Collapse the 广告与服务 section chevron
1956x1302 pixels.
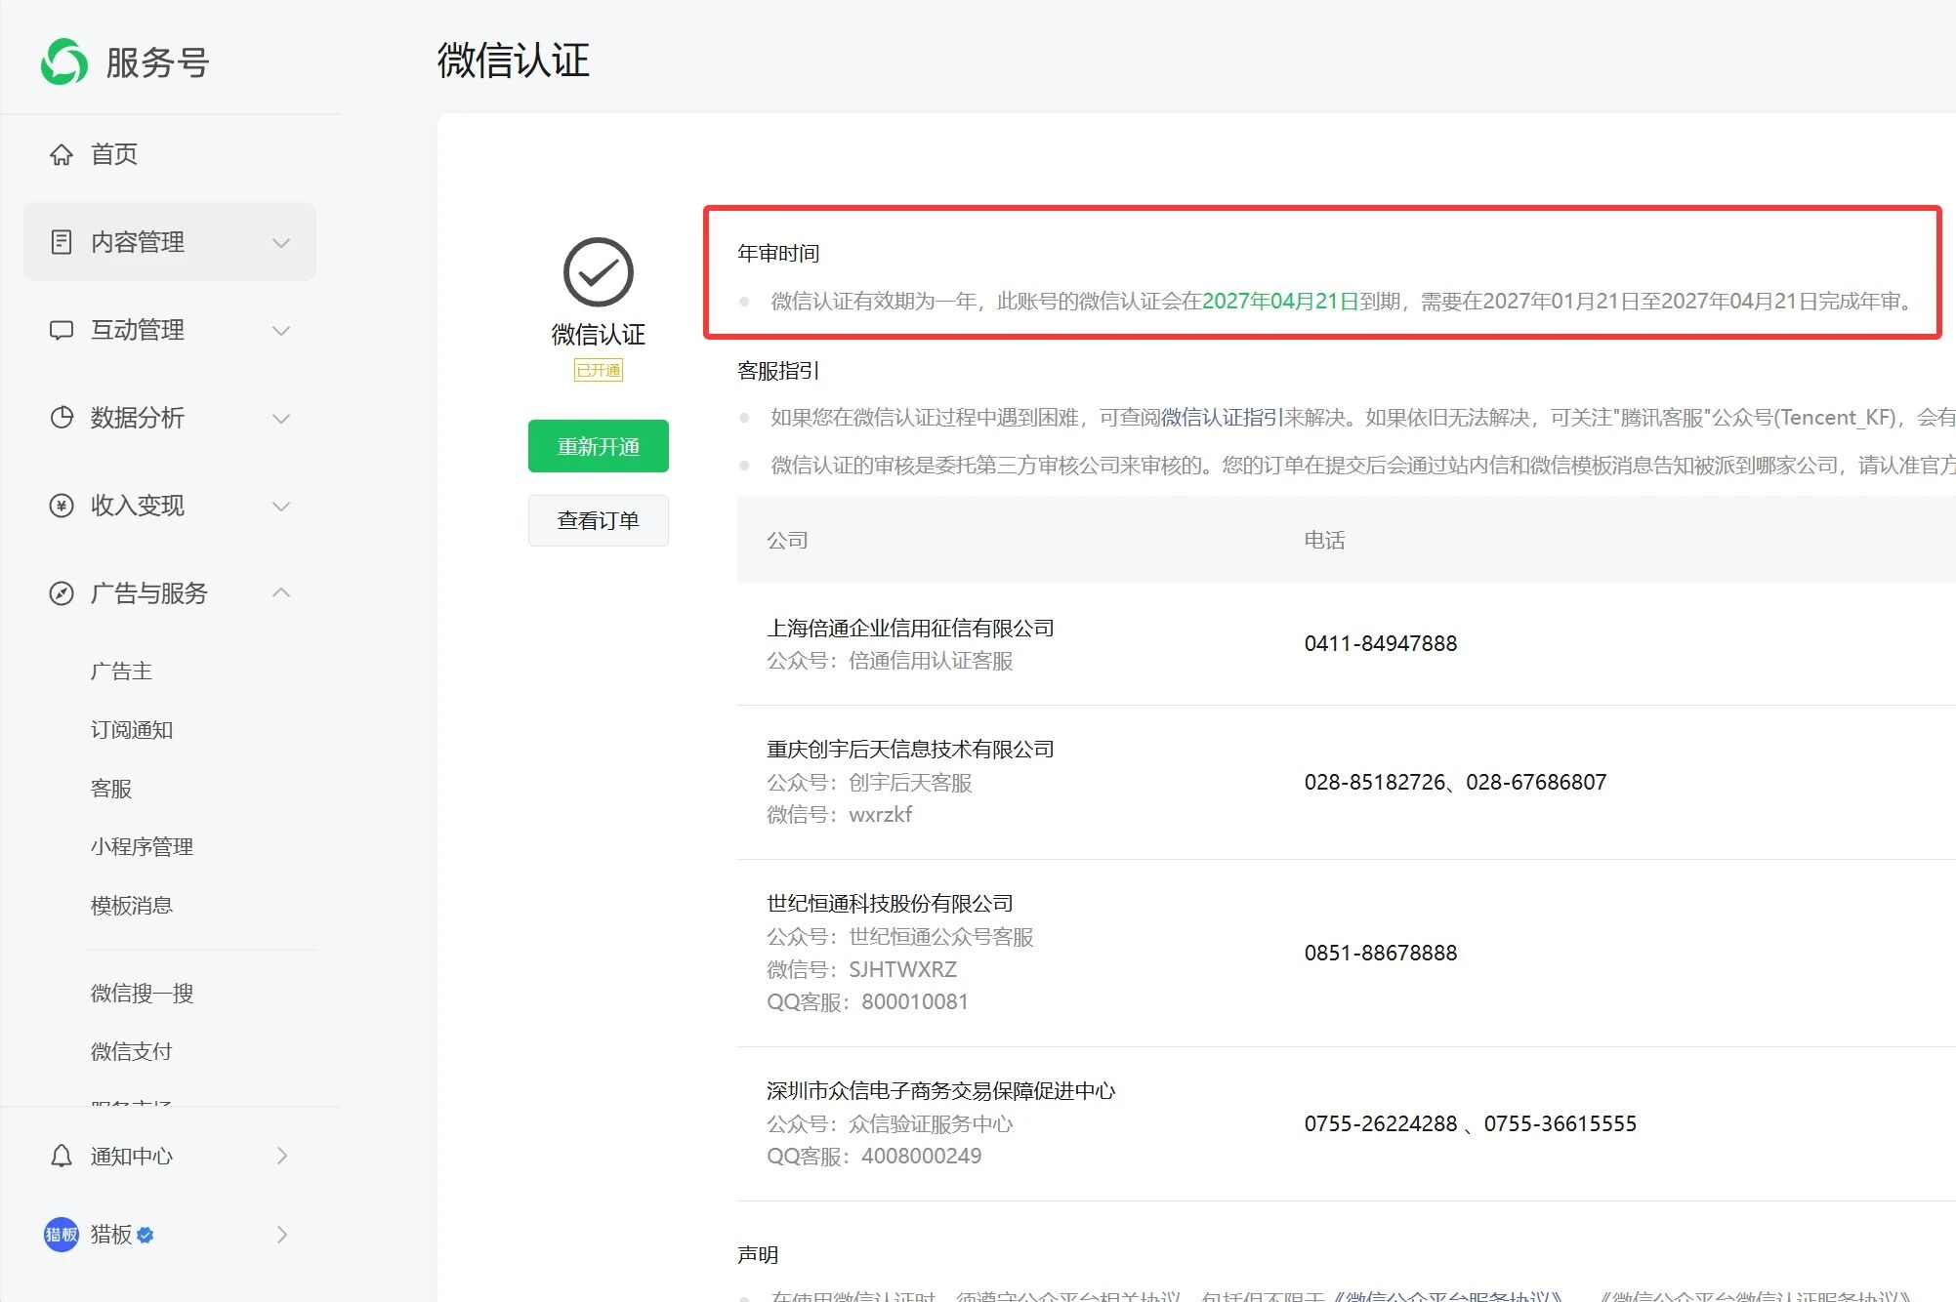(281, 593)
